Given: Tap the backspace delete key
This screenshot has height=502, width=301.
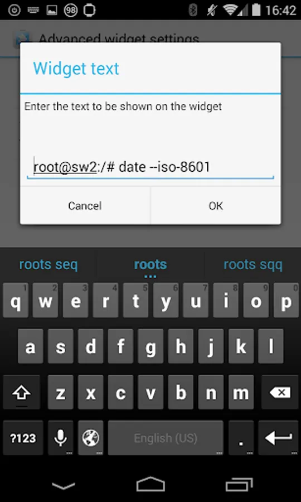Looking at the screenshot, I should click(x=280, y=392).
